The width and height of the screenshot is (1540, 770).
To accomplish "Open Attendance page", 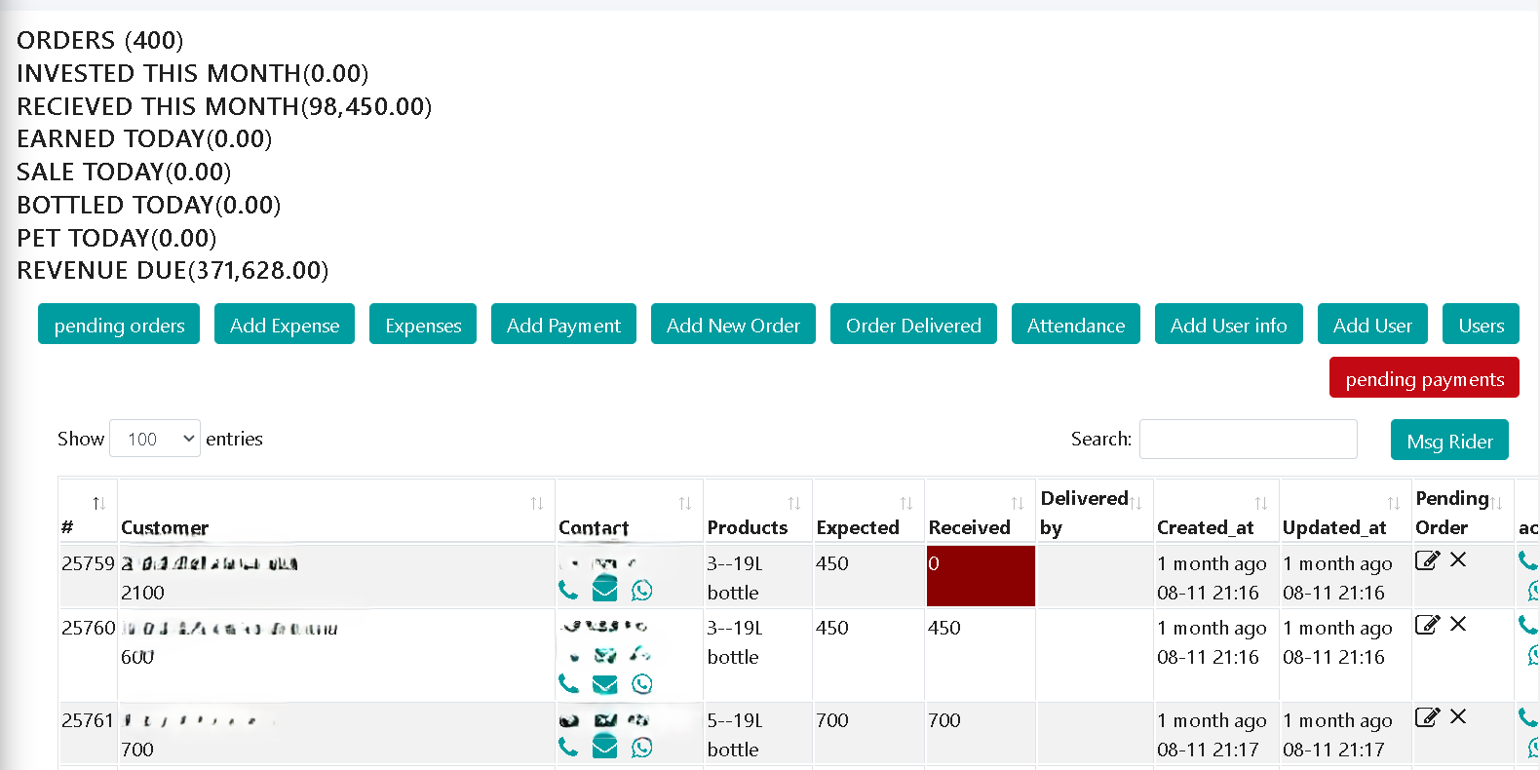I will point(1076,324).
